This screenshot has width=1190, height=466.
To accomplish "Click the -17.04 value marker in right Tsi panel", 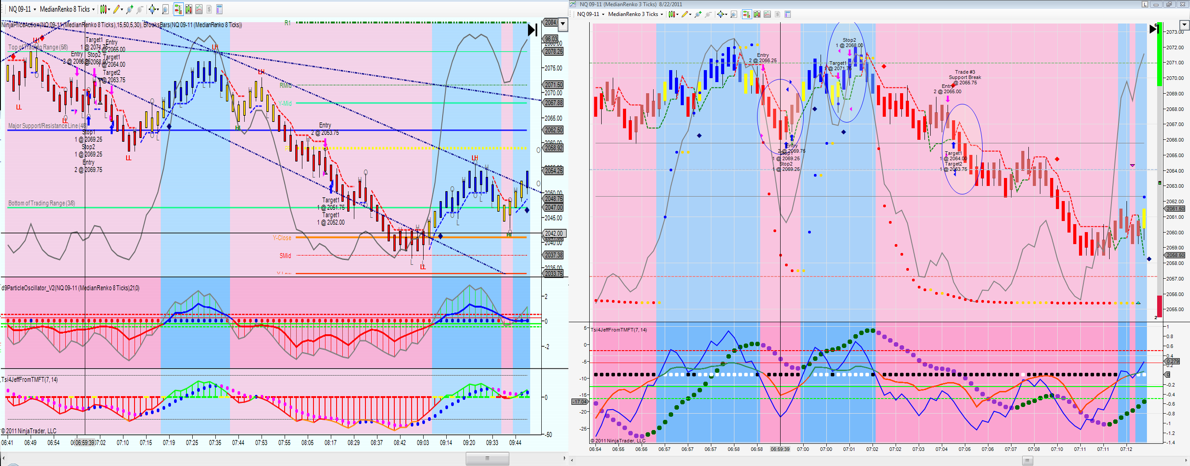I will pyautogui.click(x=580, y=402).
